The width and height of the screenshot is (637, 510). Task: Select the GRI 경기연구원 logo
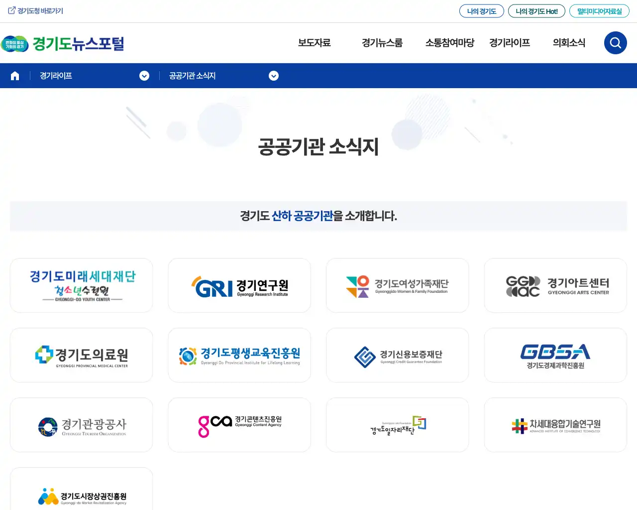pyautogui.click(x=239, y=285)
